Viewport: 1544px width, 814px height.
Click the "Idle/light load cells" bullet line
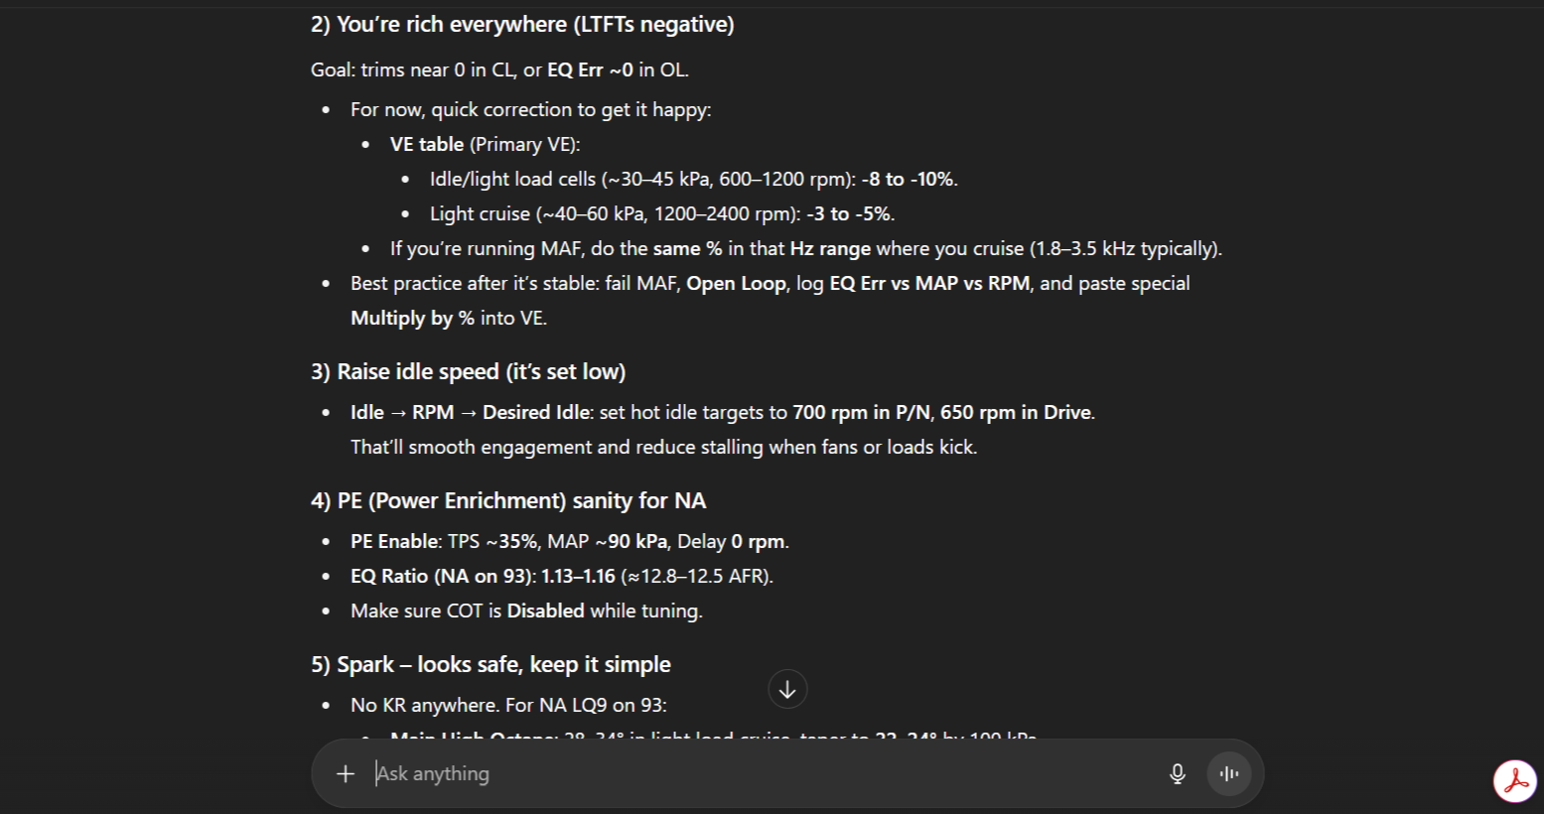coord(693,180)
